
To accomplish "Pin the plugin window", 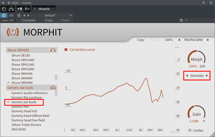I will click(x=204, y=3).
